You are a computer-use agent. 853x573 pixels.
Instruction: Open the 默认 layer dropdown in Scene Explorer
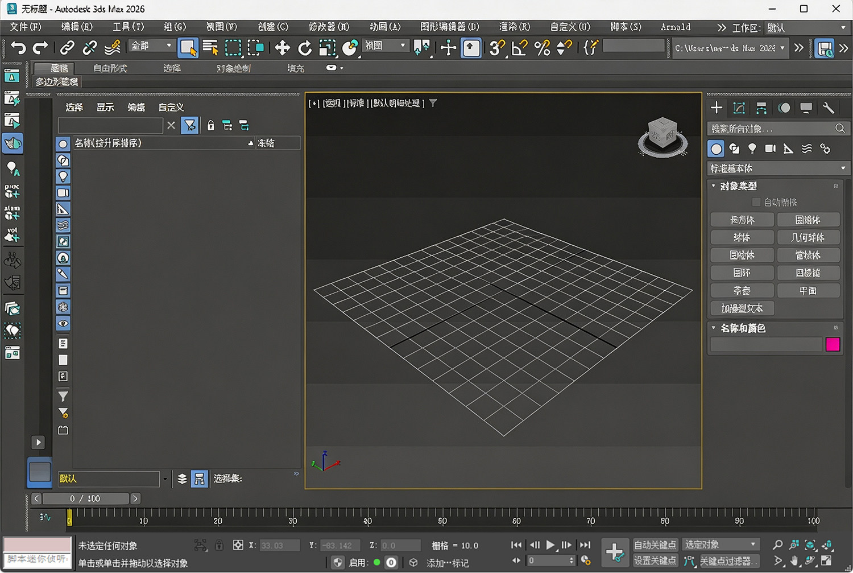(165, 479)
